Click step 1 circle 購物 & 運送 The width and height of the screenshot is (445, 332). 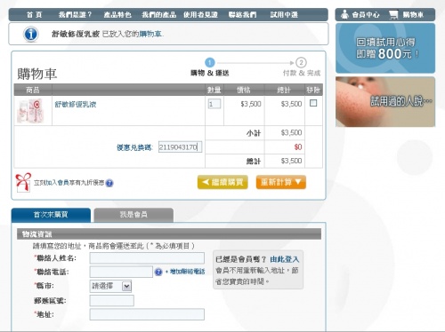[210, 62]
